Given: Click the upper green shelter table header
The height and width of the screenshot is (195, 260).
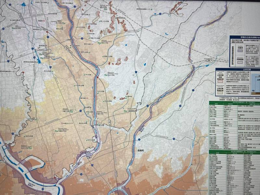Looking at the screenshot, I should pos(234,103).
